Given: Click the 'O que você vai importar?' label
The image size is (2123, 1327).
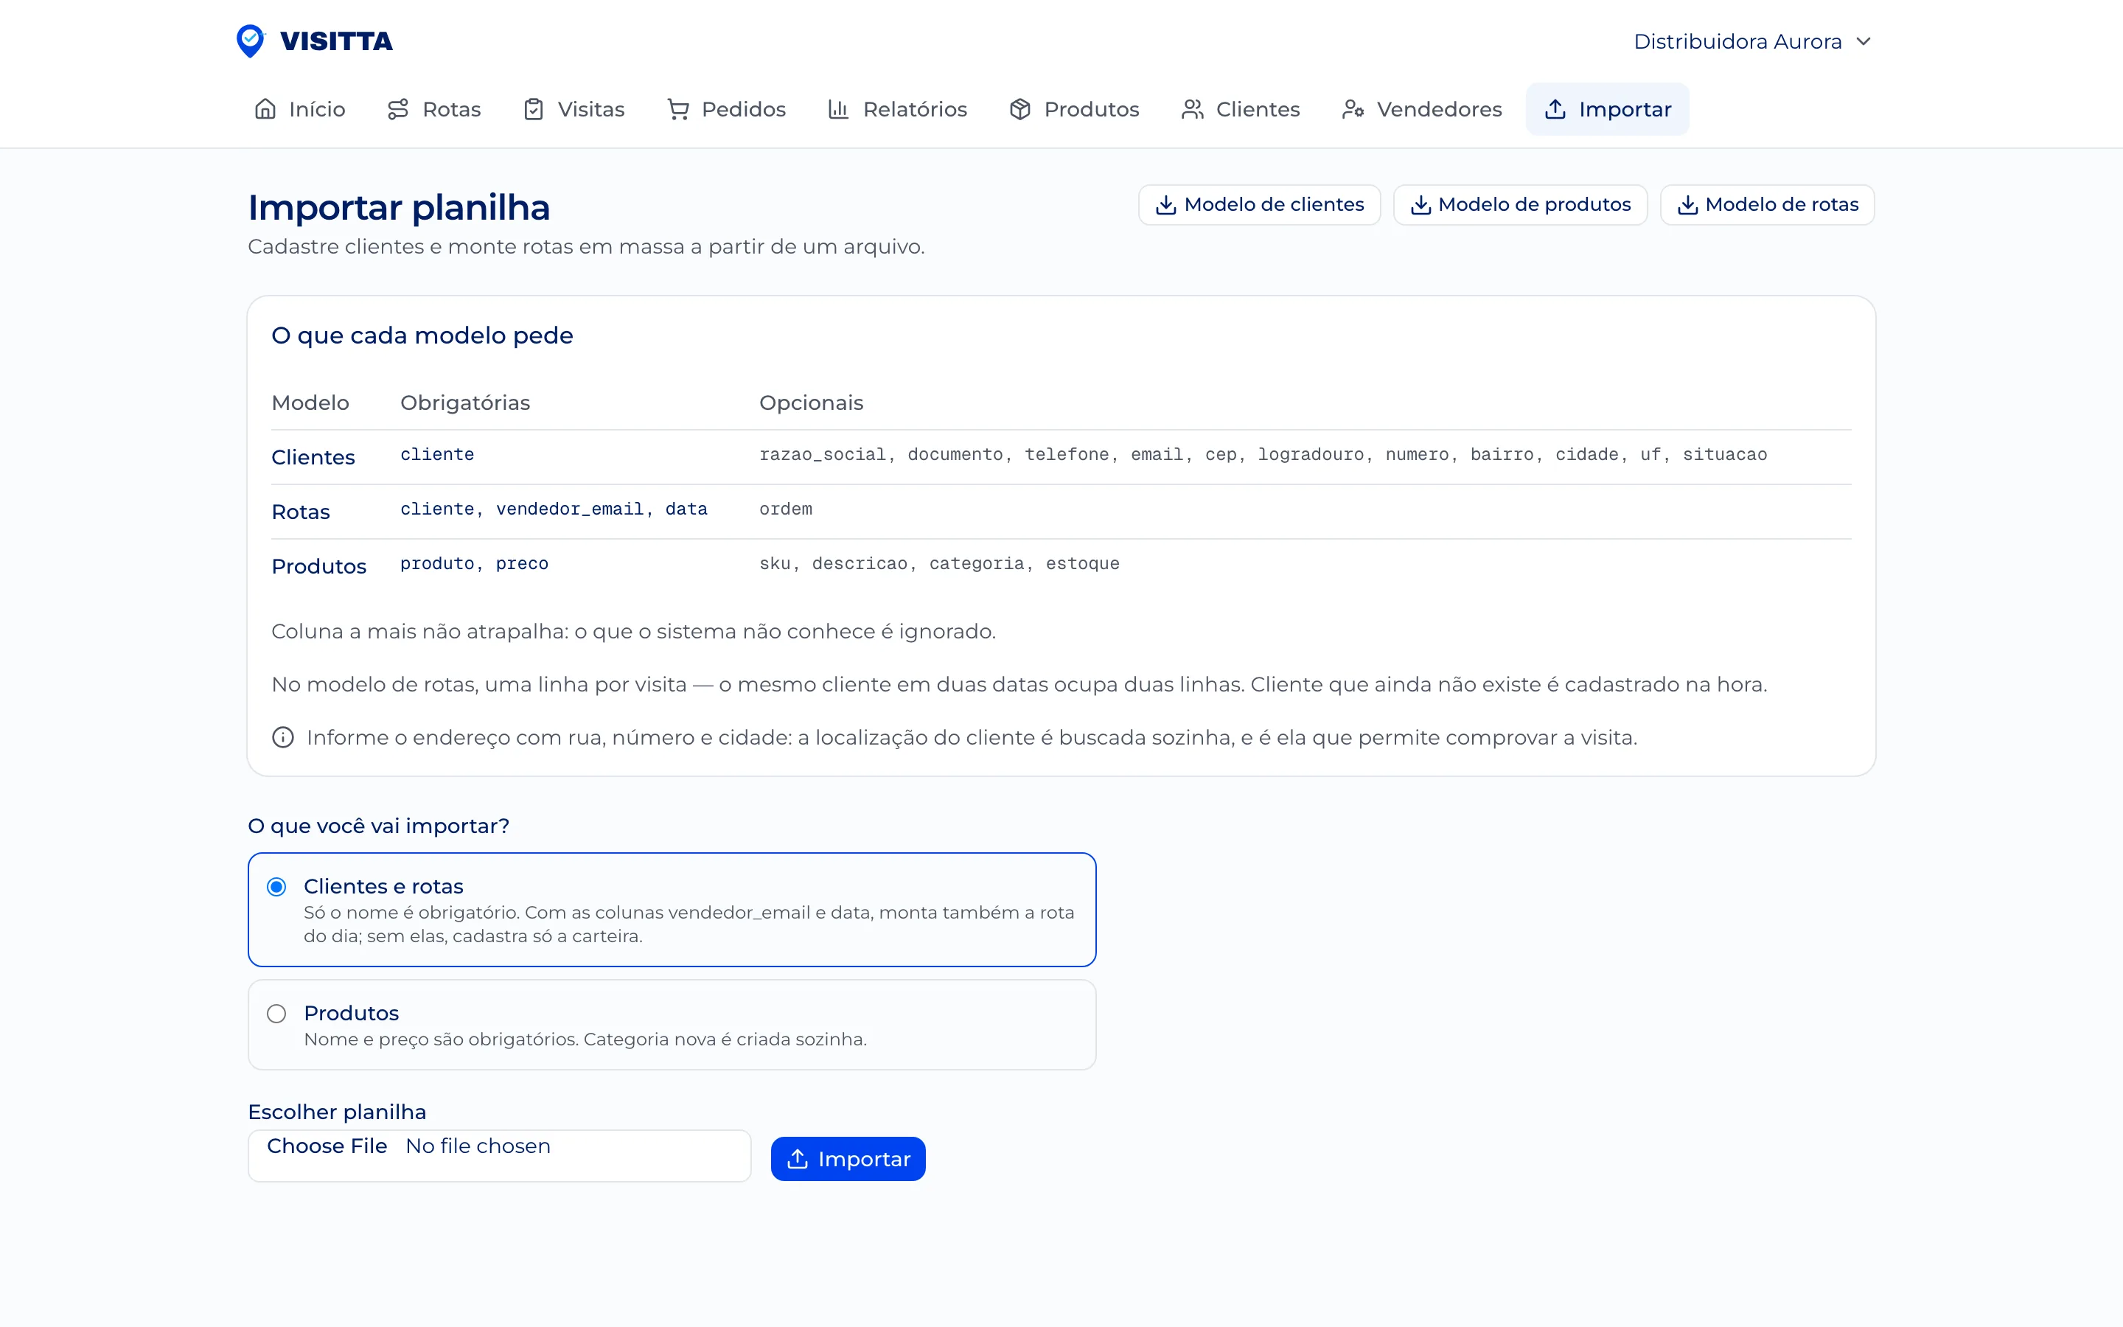Looking at the screenshot, I should pyautogui.click(x=378, y=826).
